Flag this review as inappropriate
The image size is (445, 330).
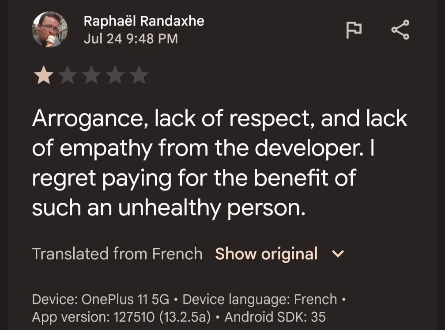tap(353, 30)
